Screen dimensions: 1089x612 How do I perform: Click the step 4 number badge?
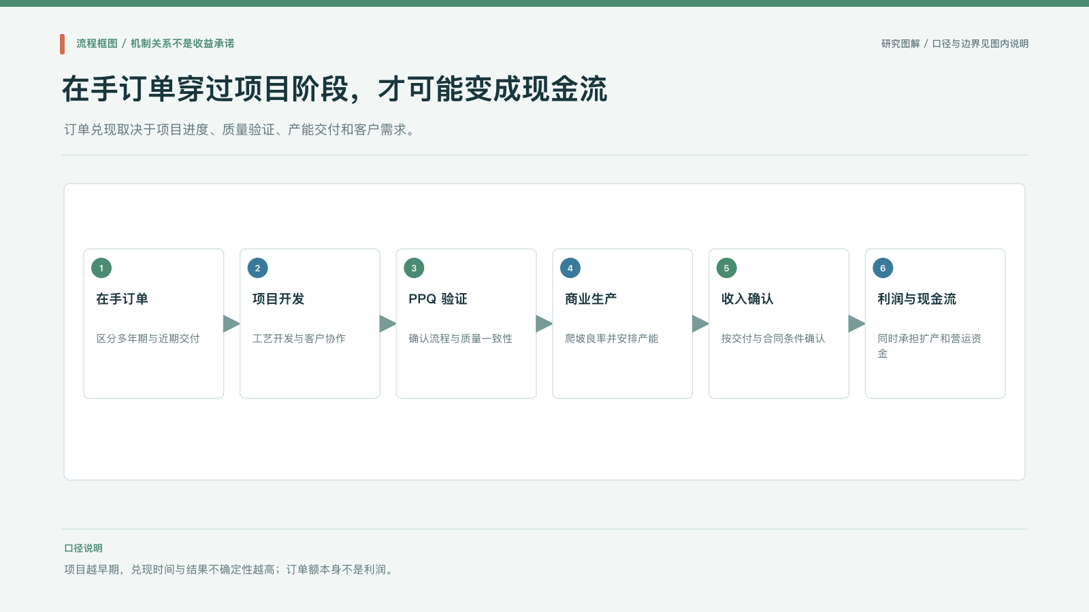click(570, 268)
